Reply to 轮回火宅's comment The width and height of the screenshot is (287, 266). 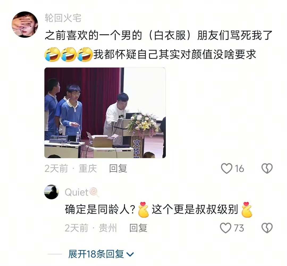point(118,168)
